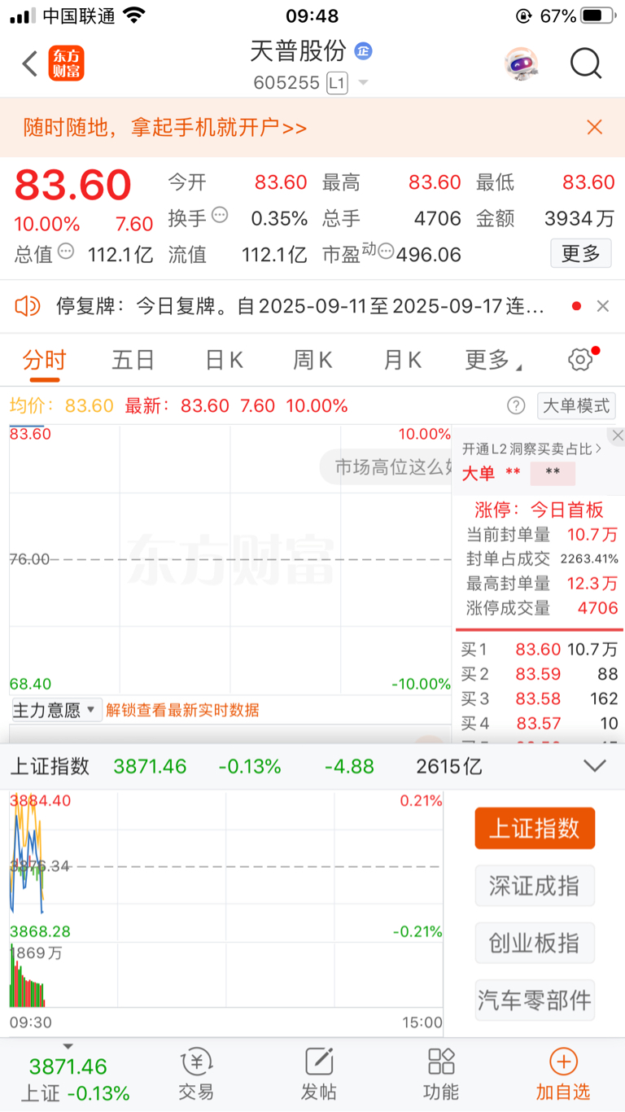Tap the speaker announcement icon

click(x=28, y=306)
